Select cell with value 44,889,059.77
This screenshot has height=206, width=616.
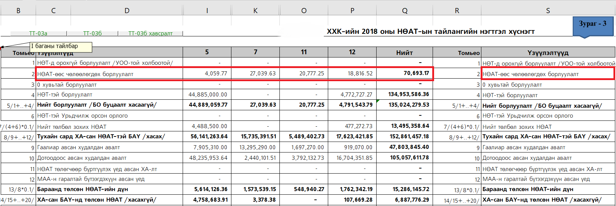(x=208, y=105)
